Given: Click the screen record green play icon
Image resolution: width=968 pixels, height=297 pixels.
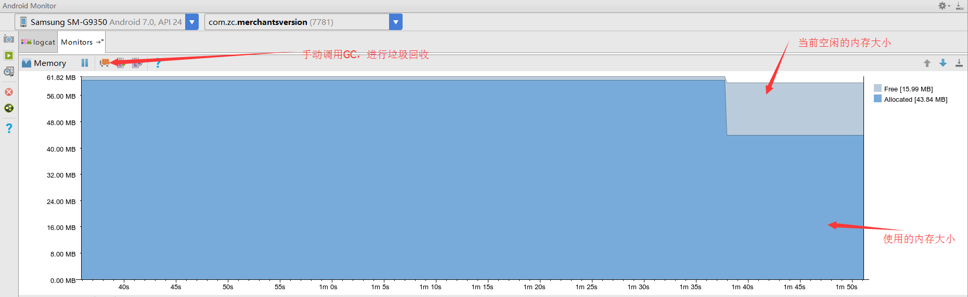Looking at the screenshot, I should click(9, 56).
